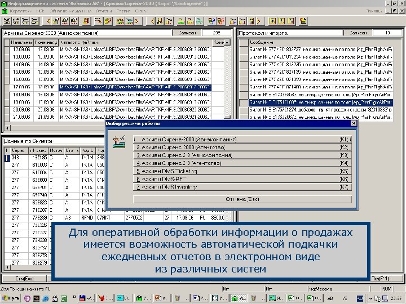Image resolution: width=406 pixels, height=304 pixels.
Task: Select ticket row with number 636600
Action: point(54,180)
